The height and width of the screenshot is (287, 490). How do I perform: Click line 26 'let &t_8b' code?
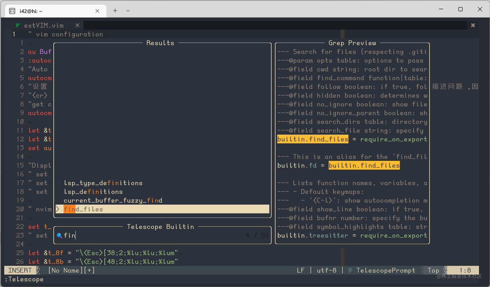coord(103,262)
